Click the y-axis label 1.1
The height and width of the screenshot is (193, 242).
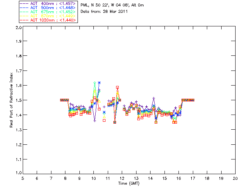19,159
